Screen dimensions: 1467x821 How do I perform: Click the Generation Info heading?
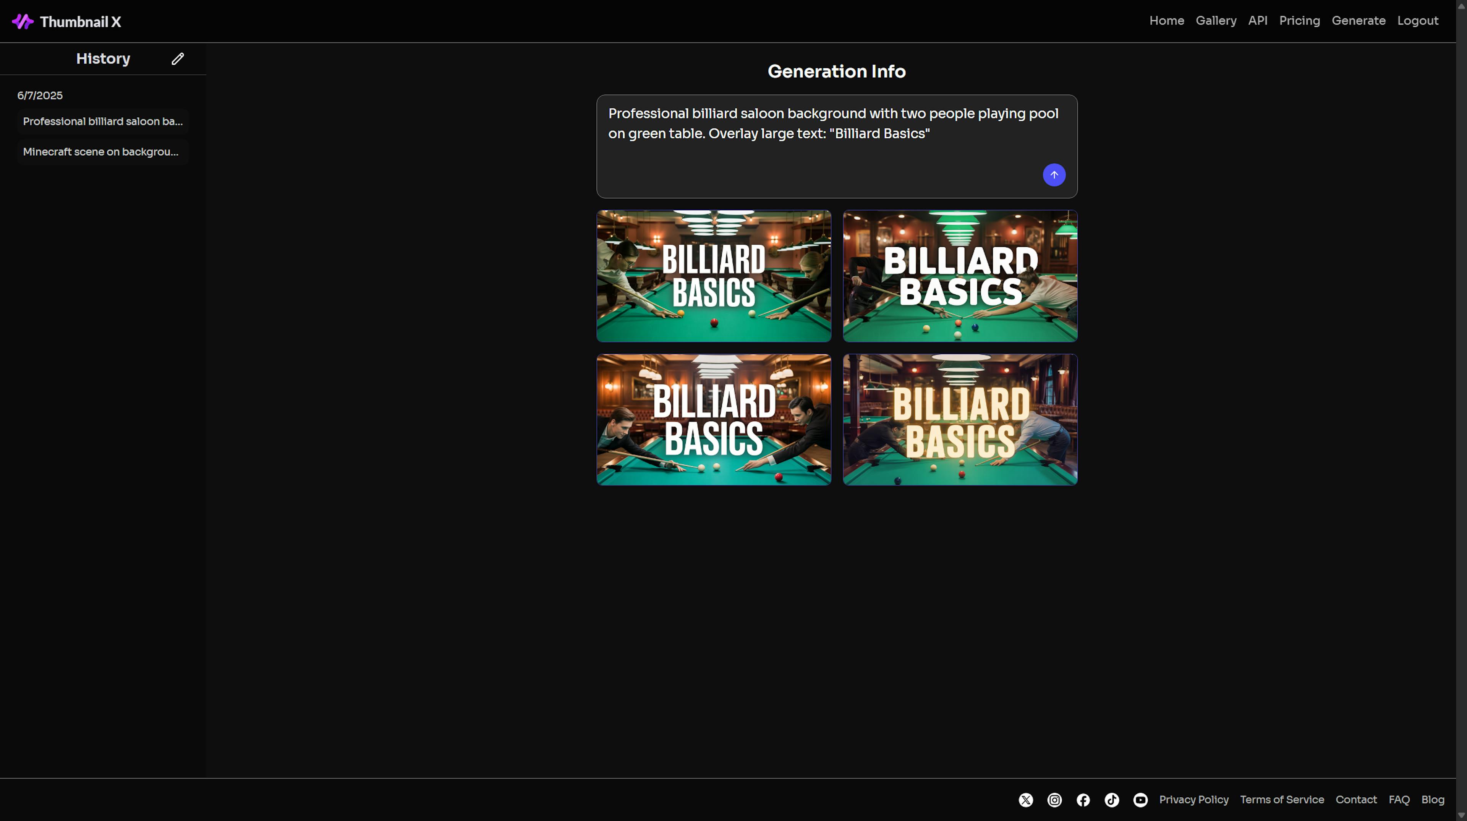[837, 71]
